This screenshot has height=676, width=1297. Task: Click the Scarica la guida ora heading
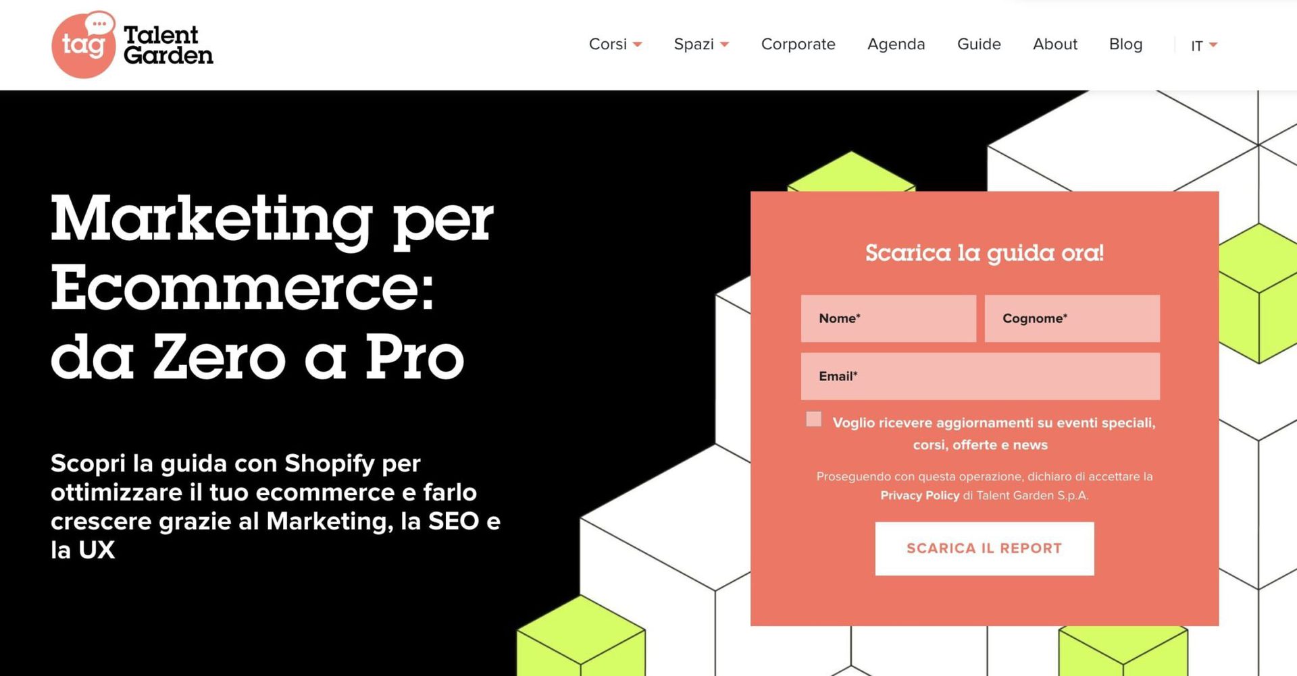(984, 253)
